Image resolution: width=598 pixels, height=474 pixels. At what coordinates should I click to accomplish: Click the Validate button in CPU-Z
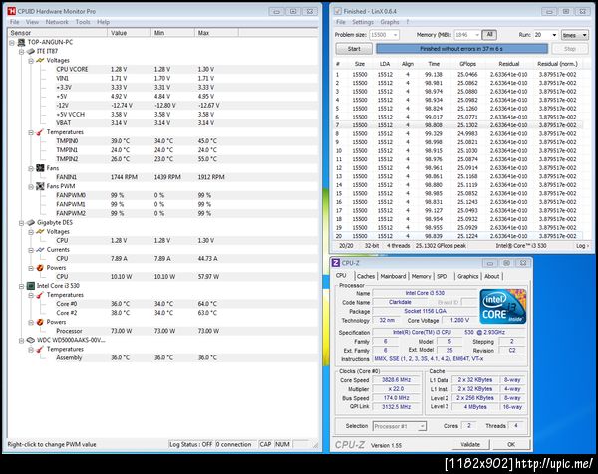470,444
